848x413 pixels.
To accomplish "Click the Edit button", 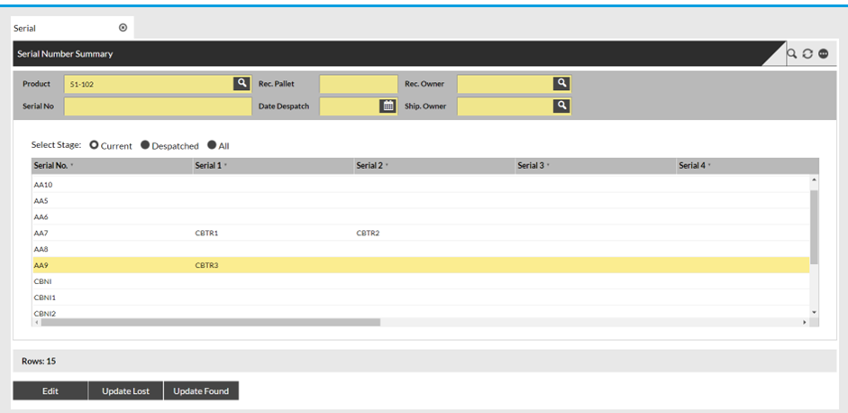I will [x=50, y=391].
